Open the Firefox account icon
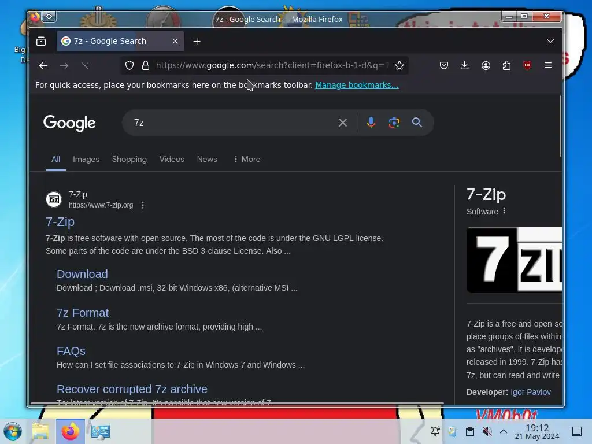Viewport: 592px width, 444px height. [486, 66]
